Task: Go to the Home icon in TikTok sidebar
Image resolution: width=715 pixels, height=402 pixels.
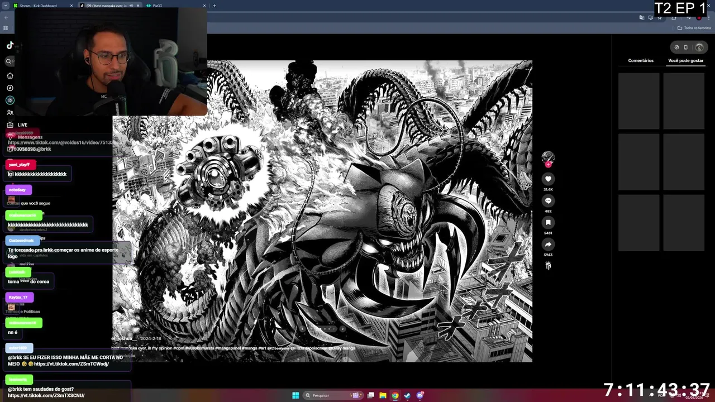Action: pyautogui.click(x=10, y=75)
